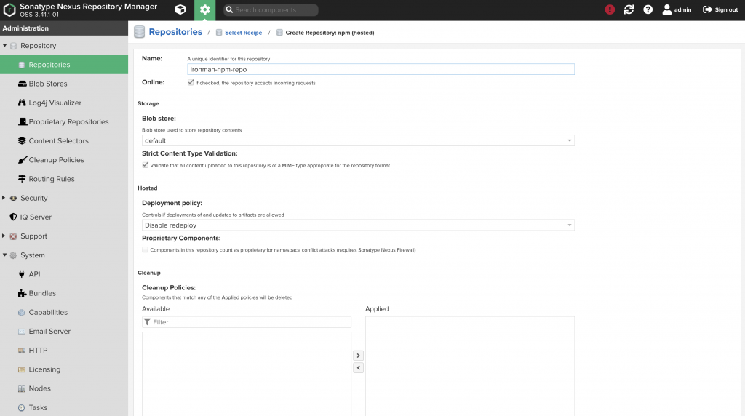This screenshot has height=416, width=745.
Task: Open the Help question mark icon
Action: coord(648,10)
